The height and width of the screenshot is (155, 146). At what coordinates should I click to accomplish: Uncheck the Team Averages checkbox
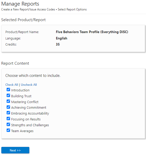[8, 130]
